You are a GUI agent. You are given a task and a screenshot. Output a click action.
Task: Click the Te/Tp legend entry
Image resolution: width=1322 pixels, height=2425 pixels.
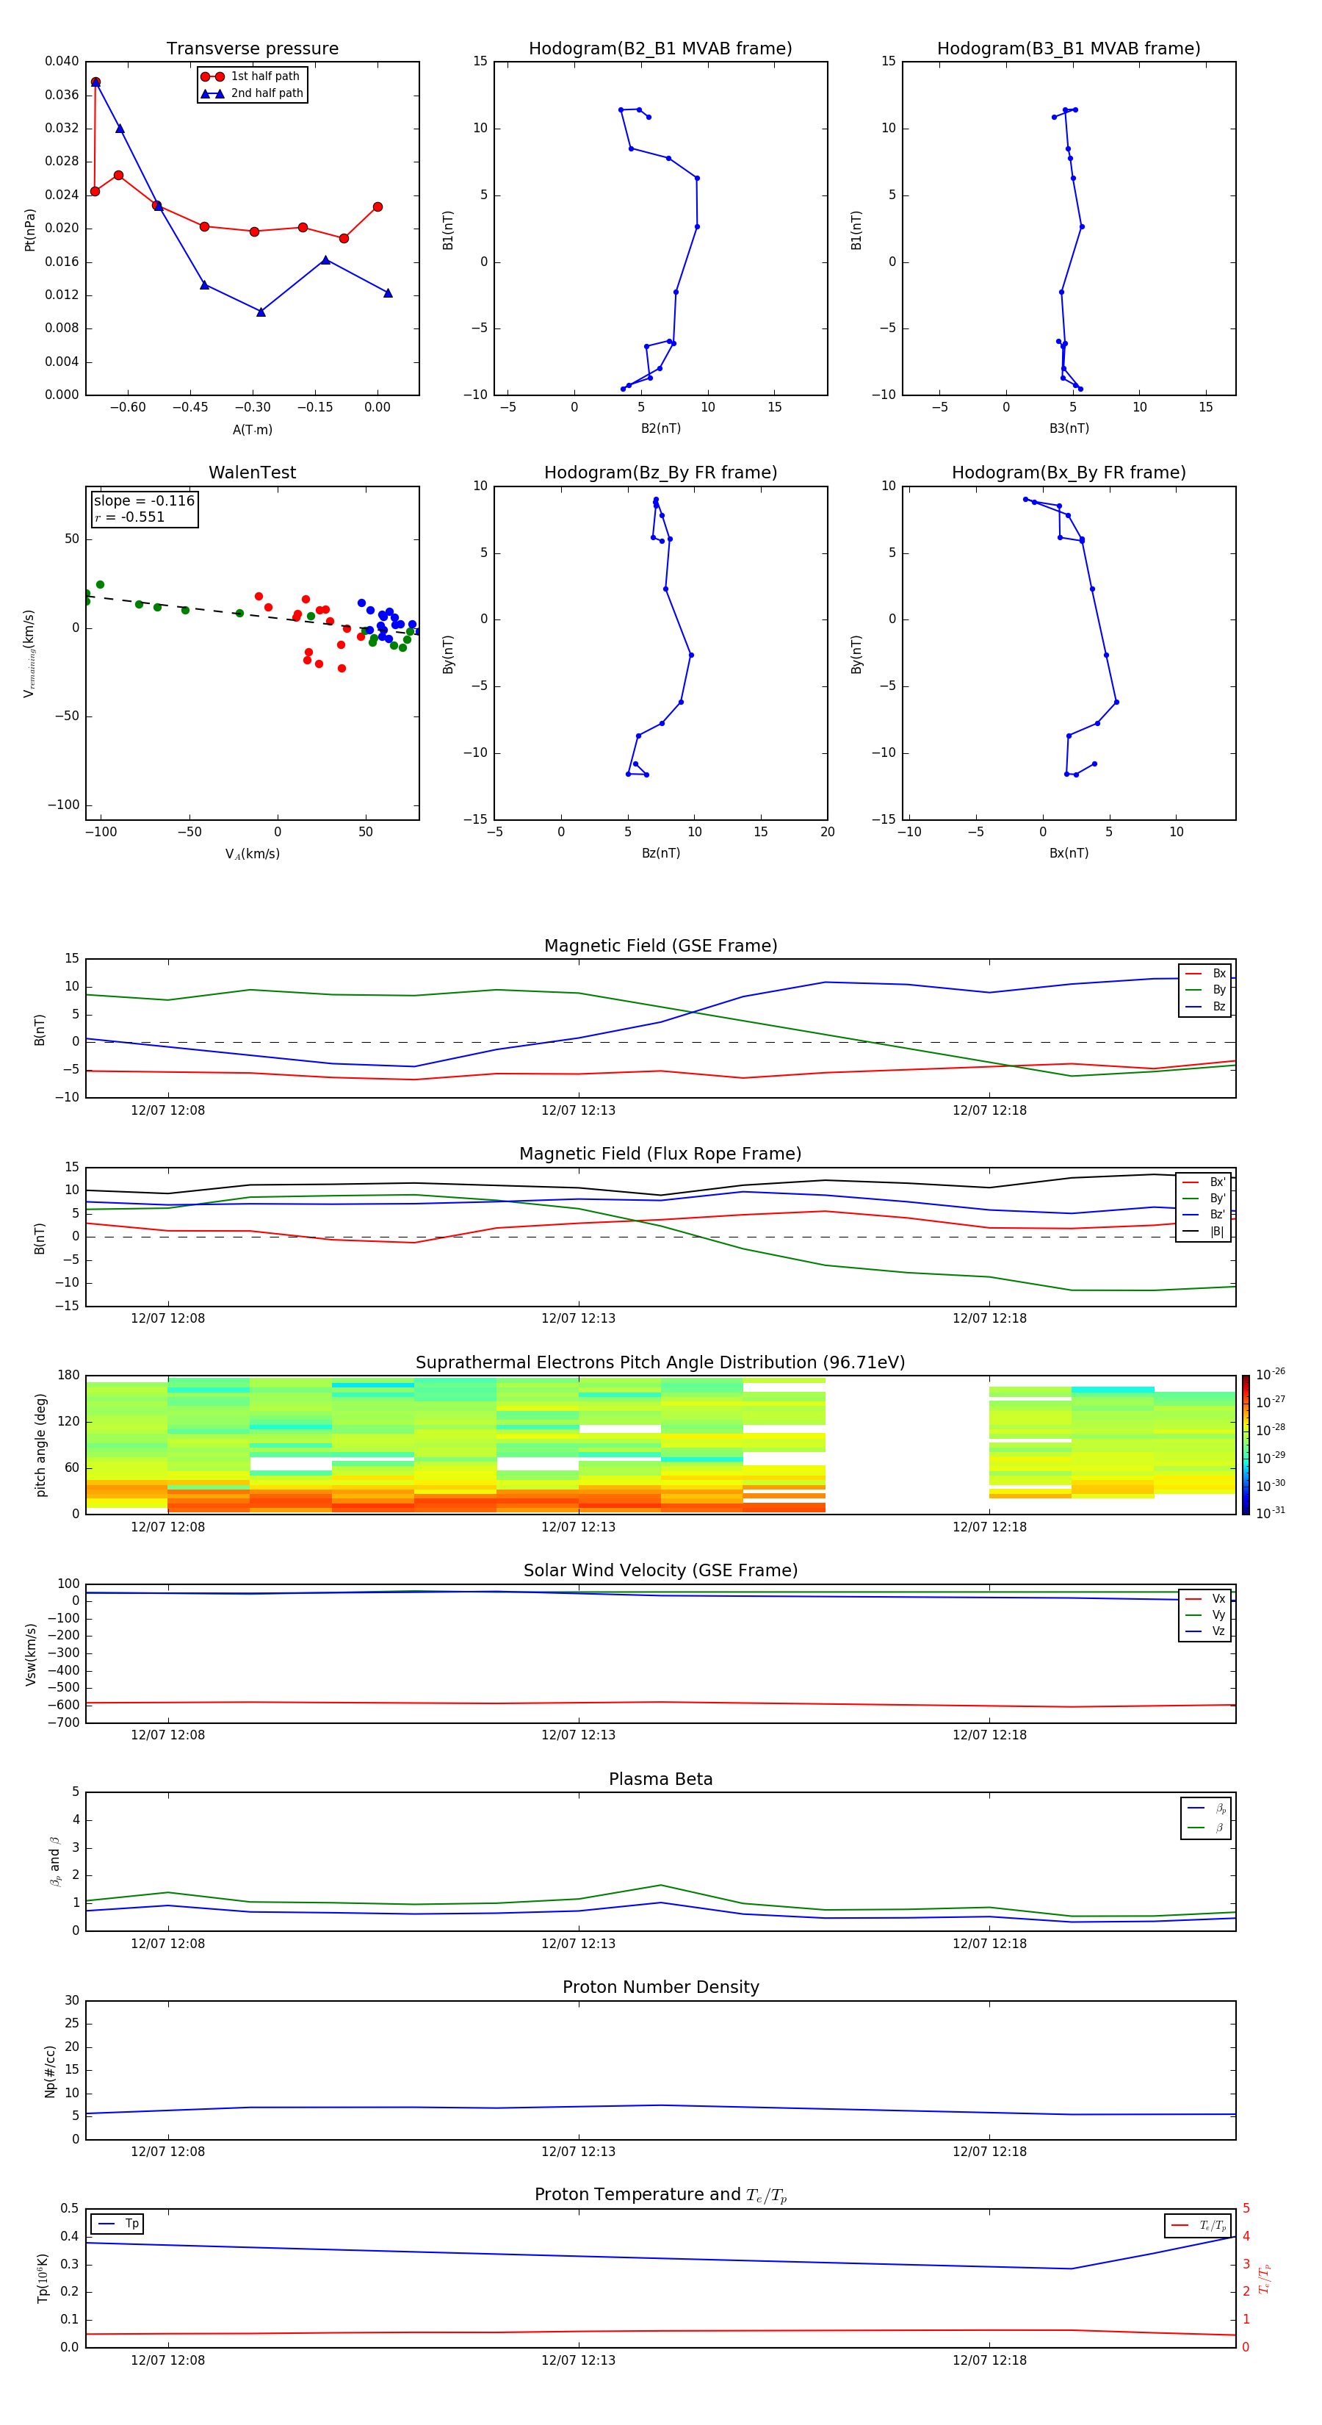pyautogui.click(x=1198, y=2225)
